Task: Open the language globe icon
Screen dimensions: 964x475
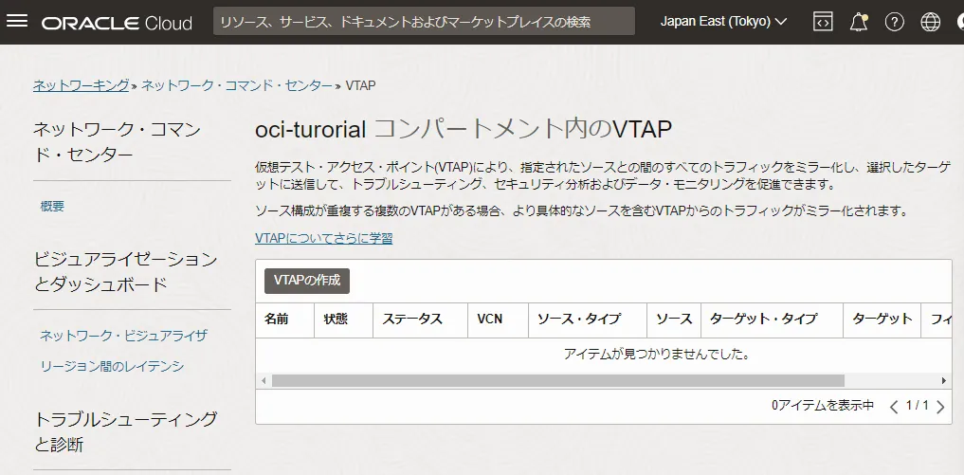Action: click(x=930, y=22)
